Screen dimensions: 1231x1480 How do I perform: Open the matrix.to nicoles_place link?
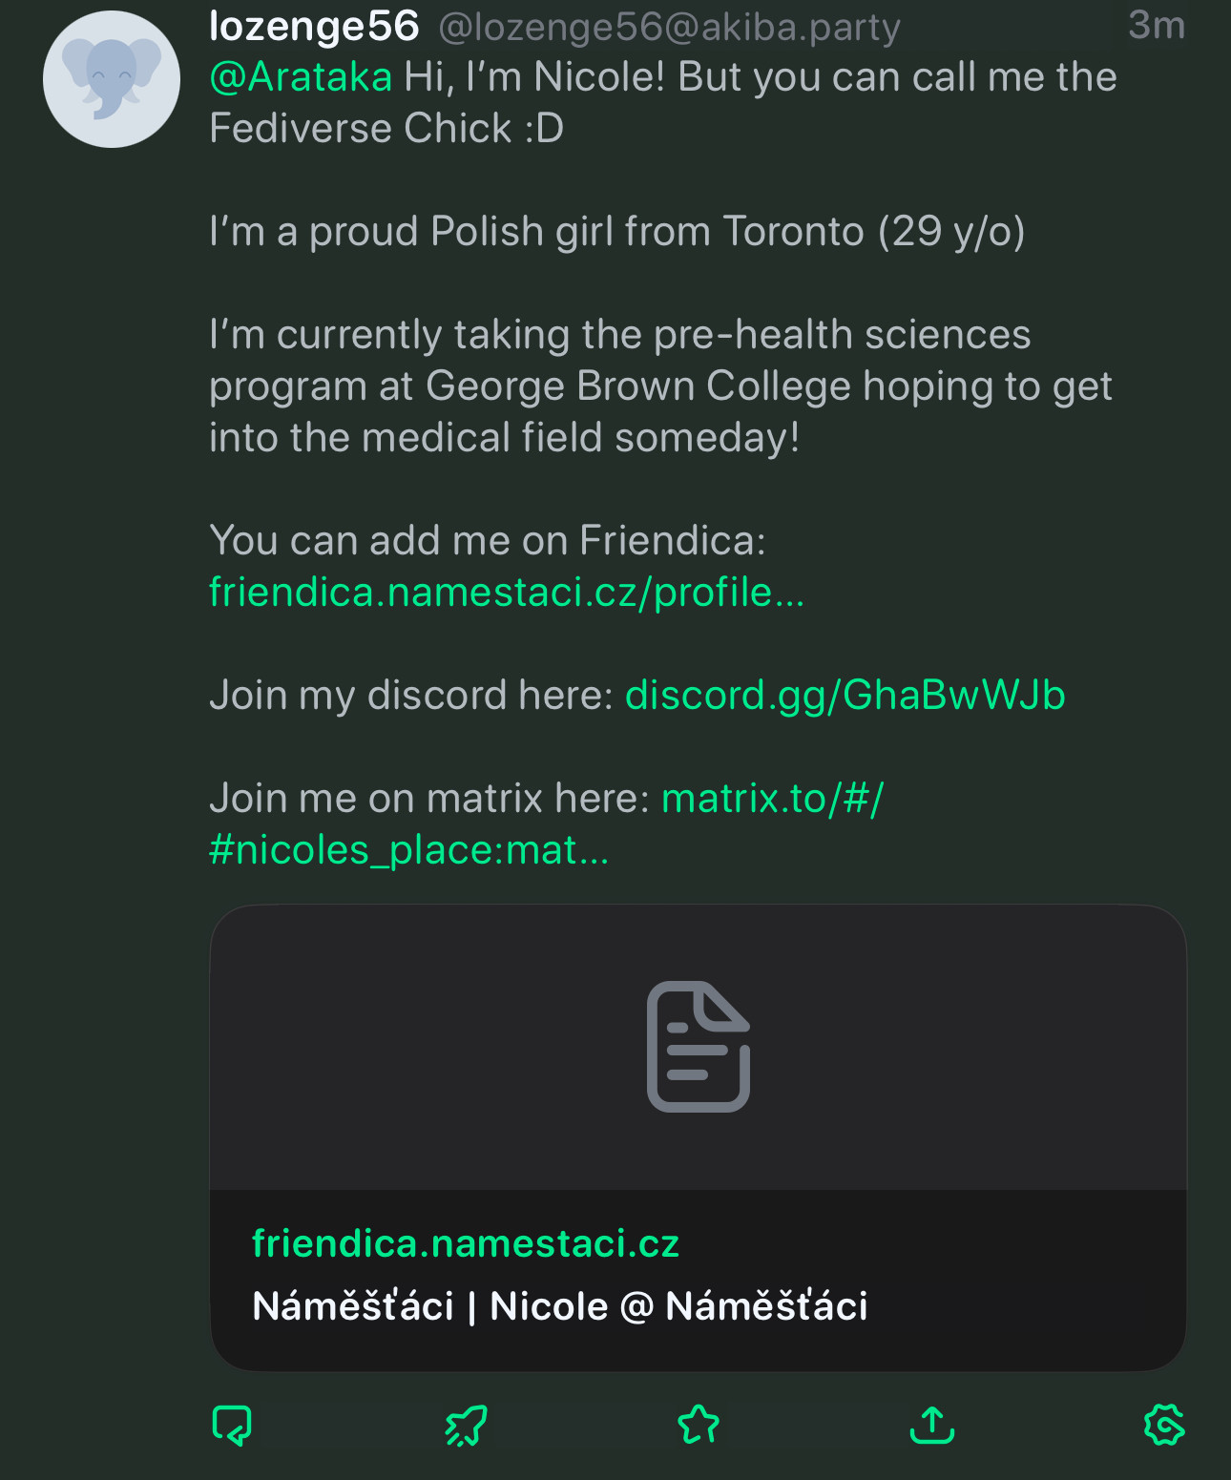547,823
